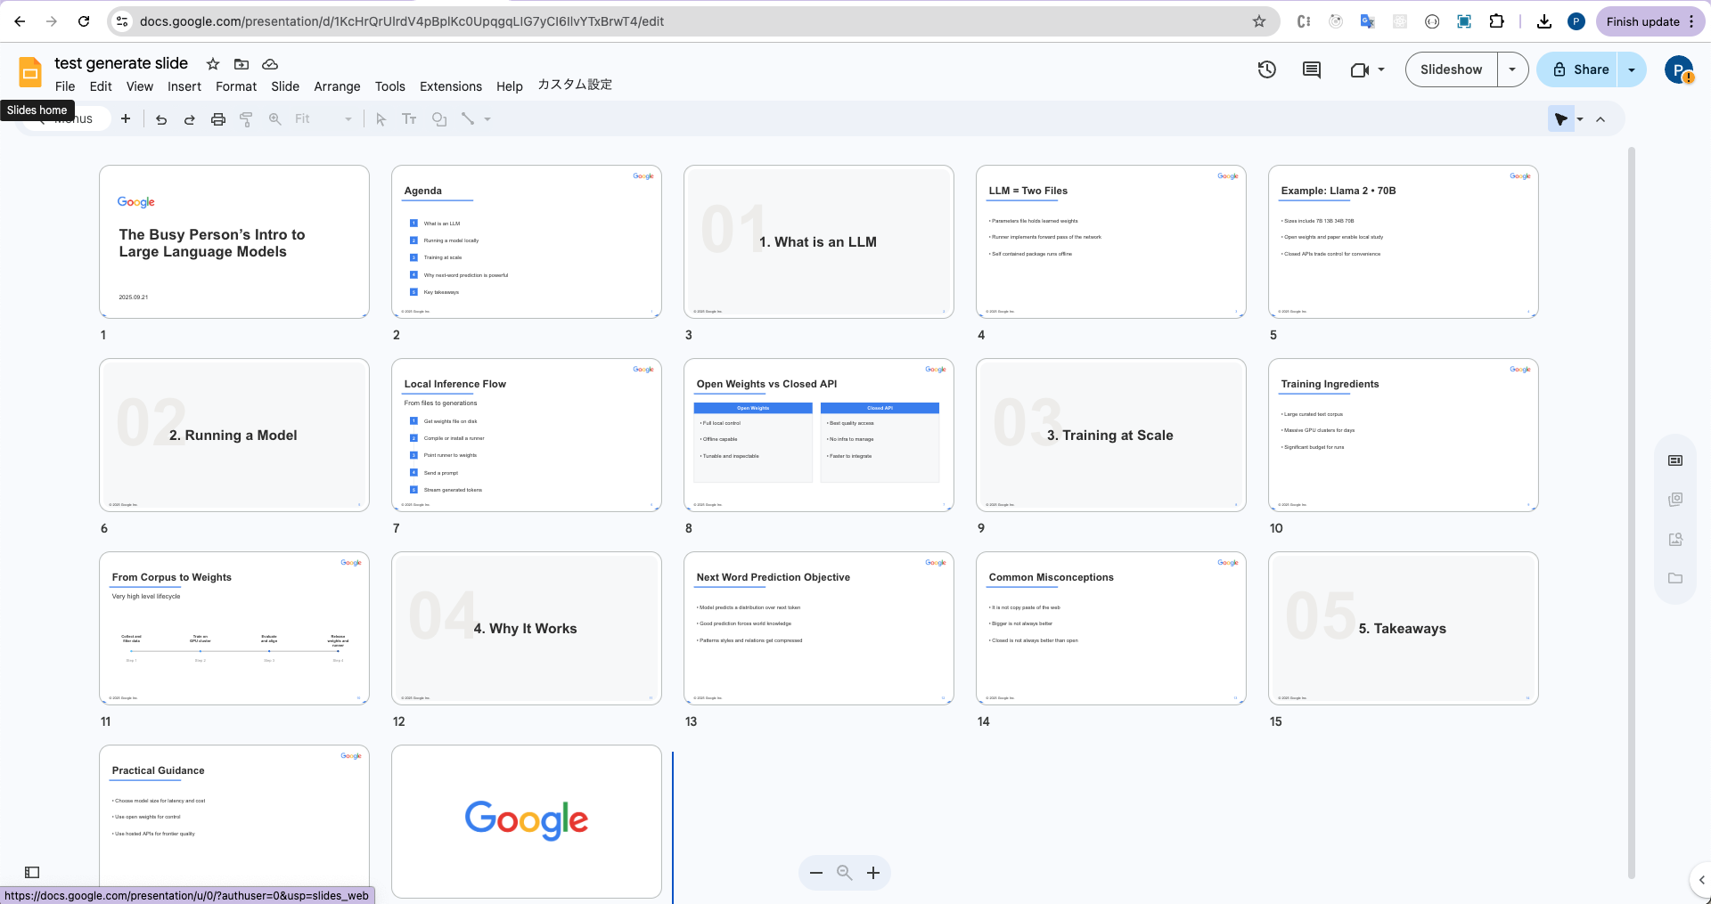Open the video call camera dropdown
Viewport: 1711px width, 904px height.
(1367, 69)
